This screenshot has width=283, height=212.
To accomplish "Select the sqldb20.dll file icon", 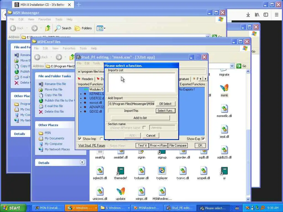I will 224,150.
